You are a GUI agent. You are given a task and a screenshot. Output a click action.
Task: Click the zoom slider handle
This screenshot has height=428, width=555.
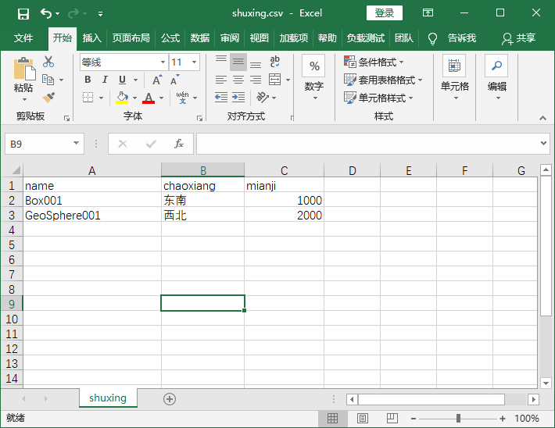(x=458, y=419)
